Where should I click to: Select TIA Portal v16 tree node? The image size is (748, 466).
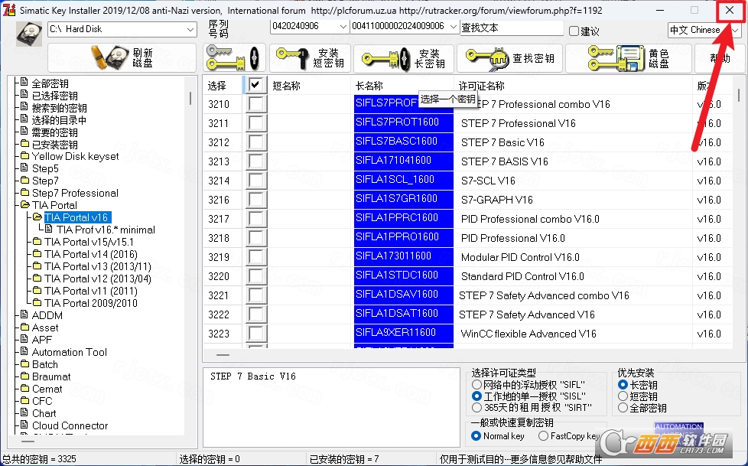coord(76,217)
